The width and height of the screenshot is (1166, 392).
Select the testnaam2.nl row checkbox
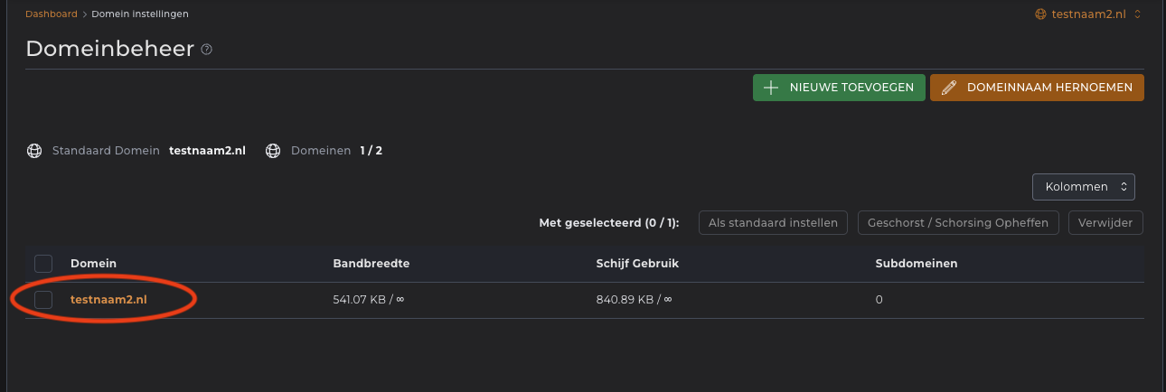pos(43,300)
